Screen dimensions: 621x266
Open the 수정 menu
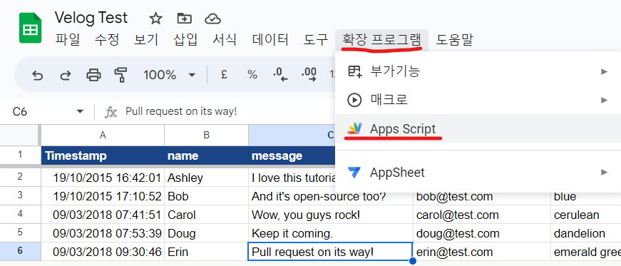[106, 40]
